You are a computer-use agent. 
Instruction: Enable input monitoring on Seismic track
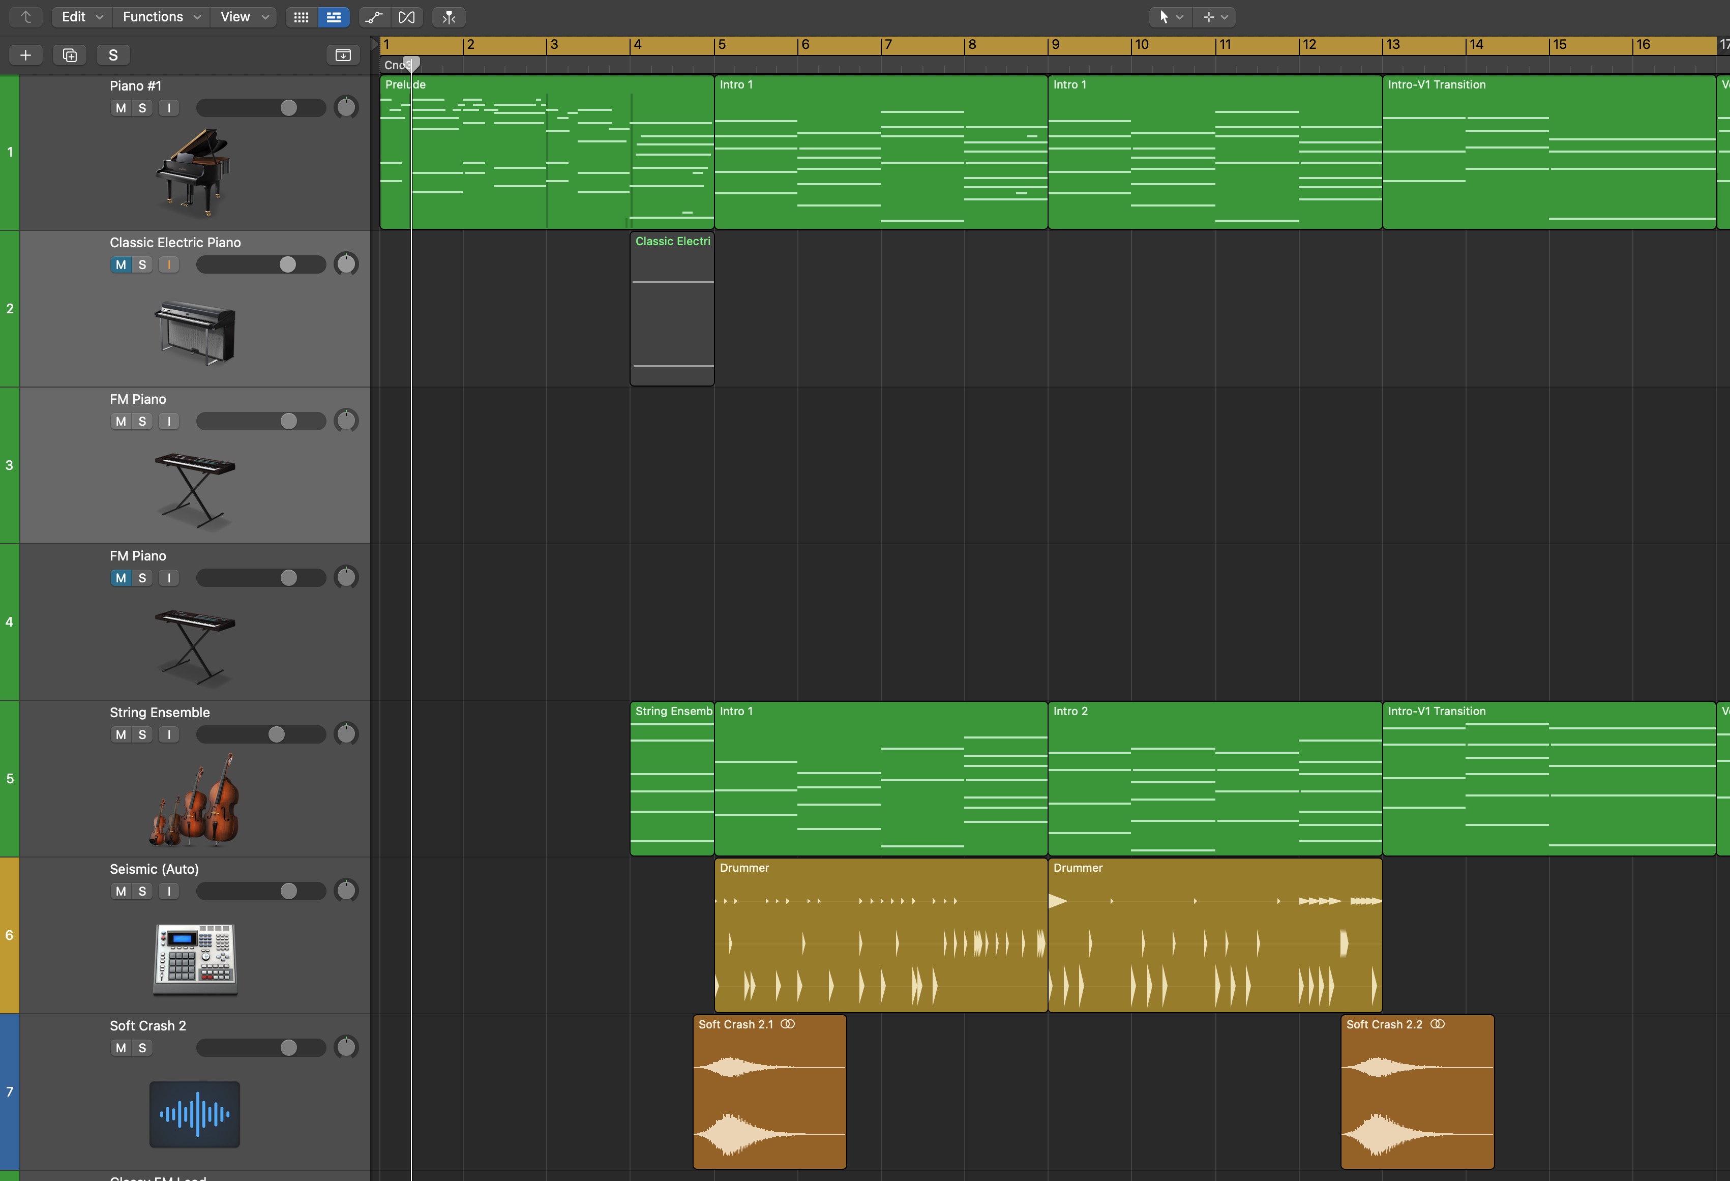169,891
